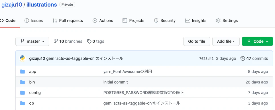
Task: Select the config folder icon
Action: pos(23,93)
